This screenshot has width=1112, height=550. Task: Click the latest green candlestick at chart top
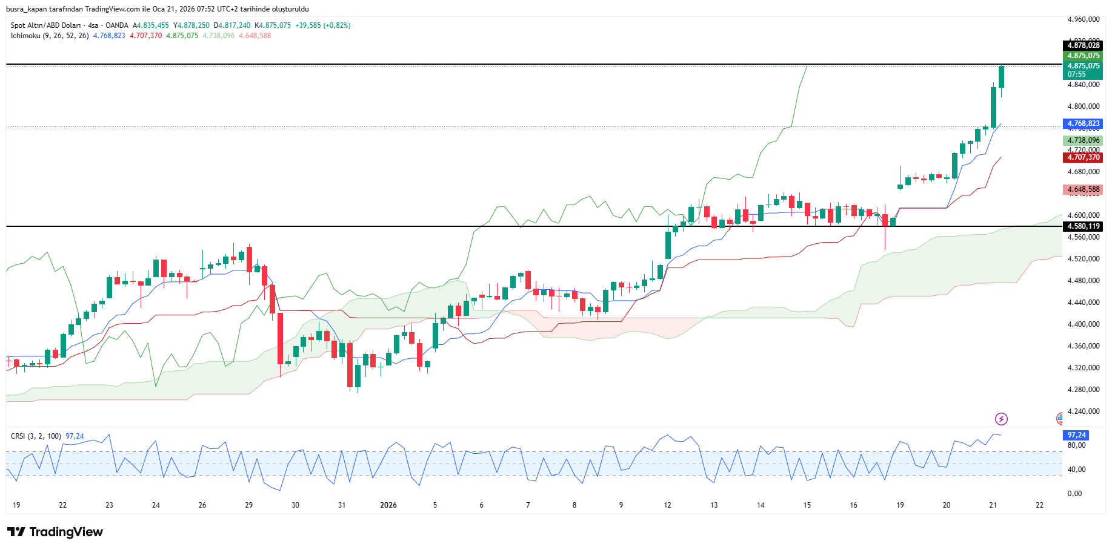[1001, 77]
